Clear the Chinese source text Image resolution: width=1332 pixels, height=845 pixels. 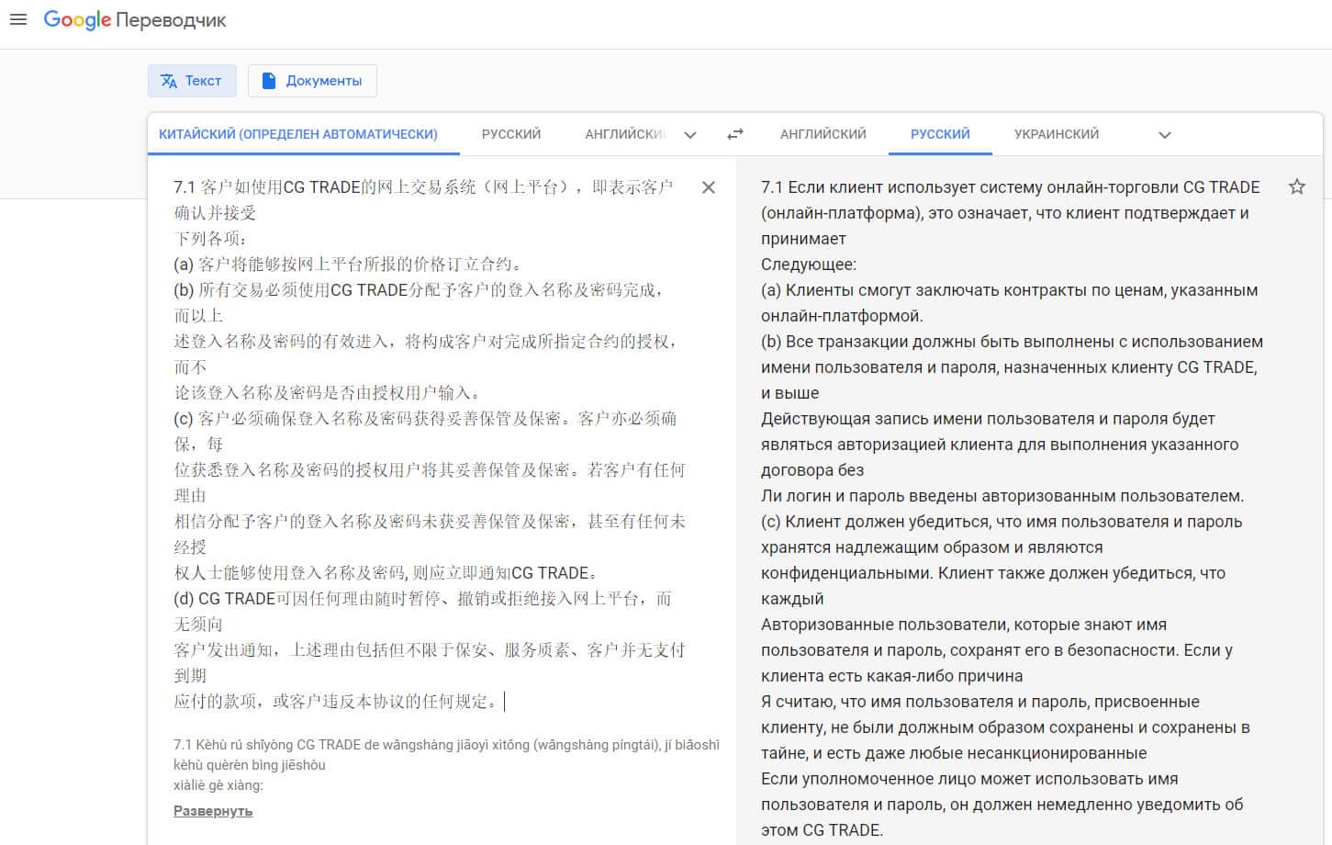708,187
